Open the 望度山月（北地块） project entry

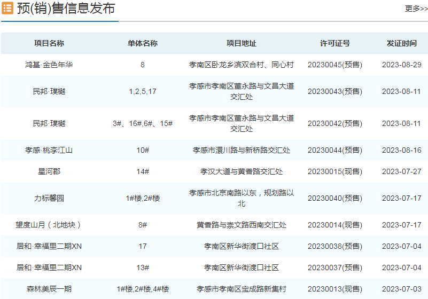pyautogui.click(x=49, y=225)
